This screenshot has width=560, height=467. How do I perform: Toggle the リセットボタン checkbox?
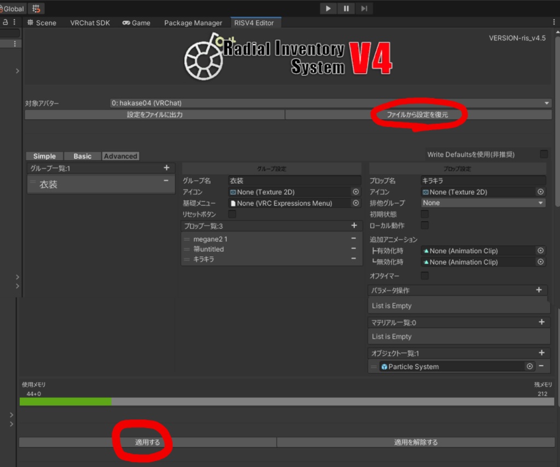[x=232, y=214]
